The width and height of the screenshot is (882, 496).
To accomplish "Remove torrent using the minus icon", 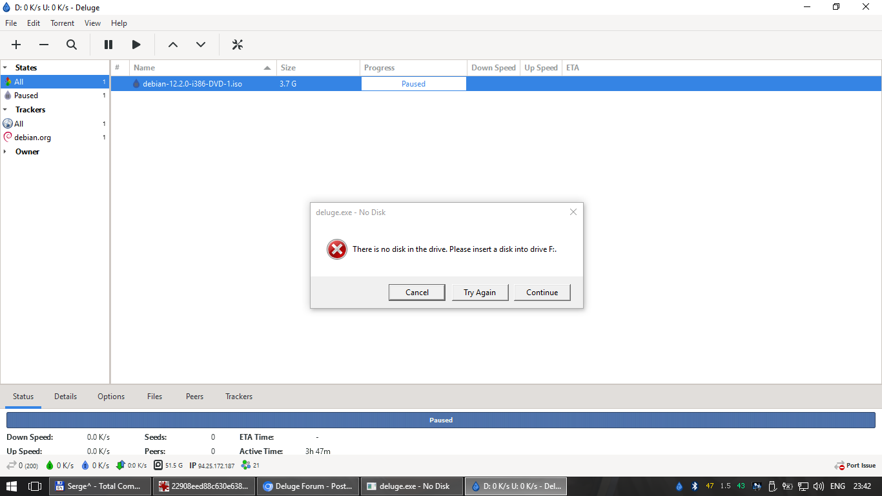I will click(x=44, y=45).
